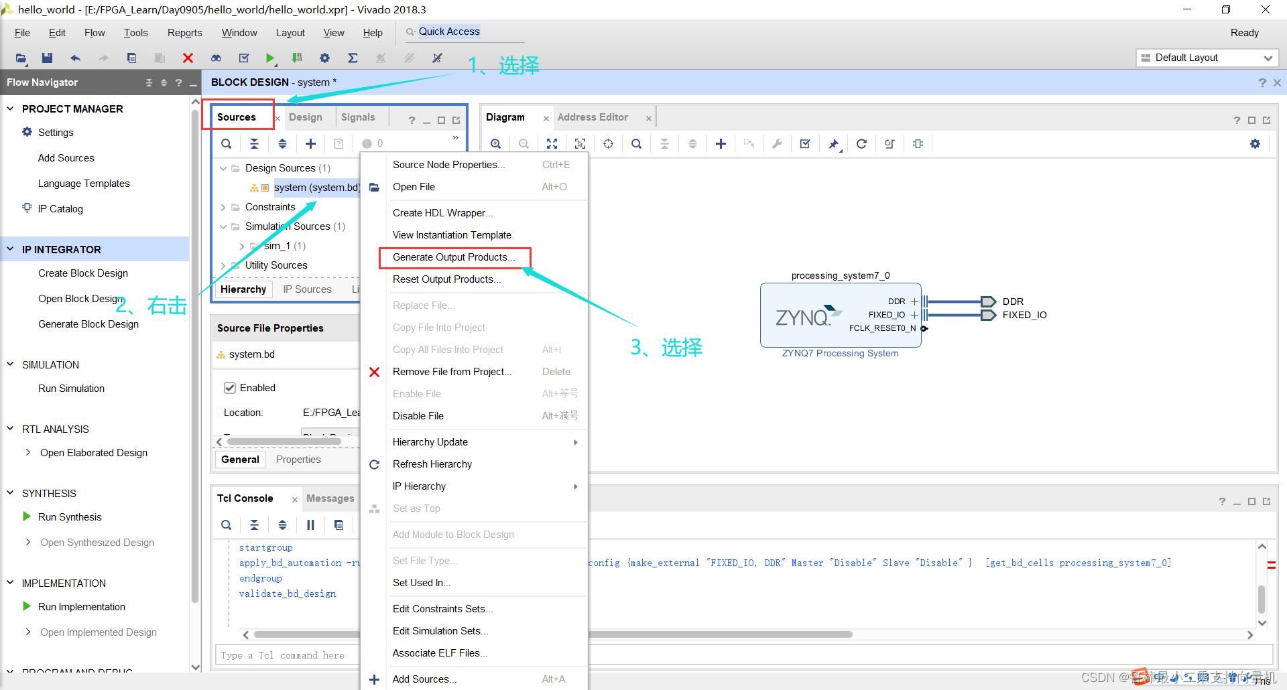Click Expand All icon in Sources panel
Image resolution: width=1287 pixels, height=690 pixels.
tap(282, 143)
